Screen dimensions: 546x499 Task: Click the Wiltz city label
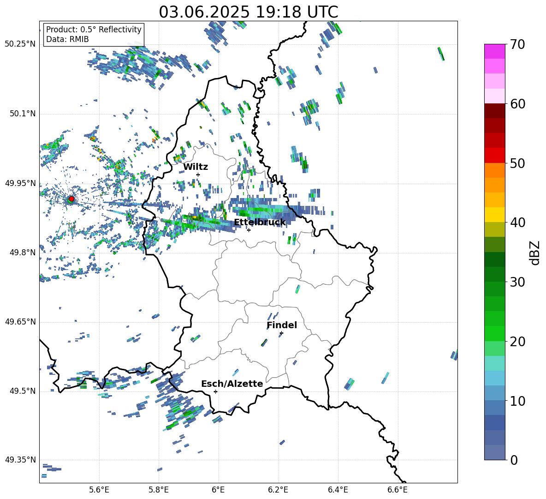click(x=196, y=167)
